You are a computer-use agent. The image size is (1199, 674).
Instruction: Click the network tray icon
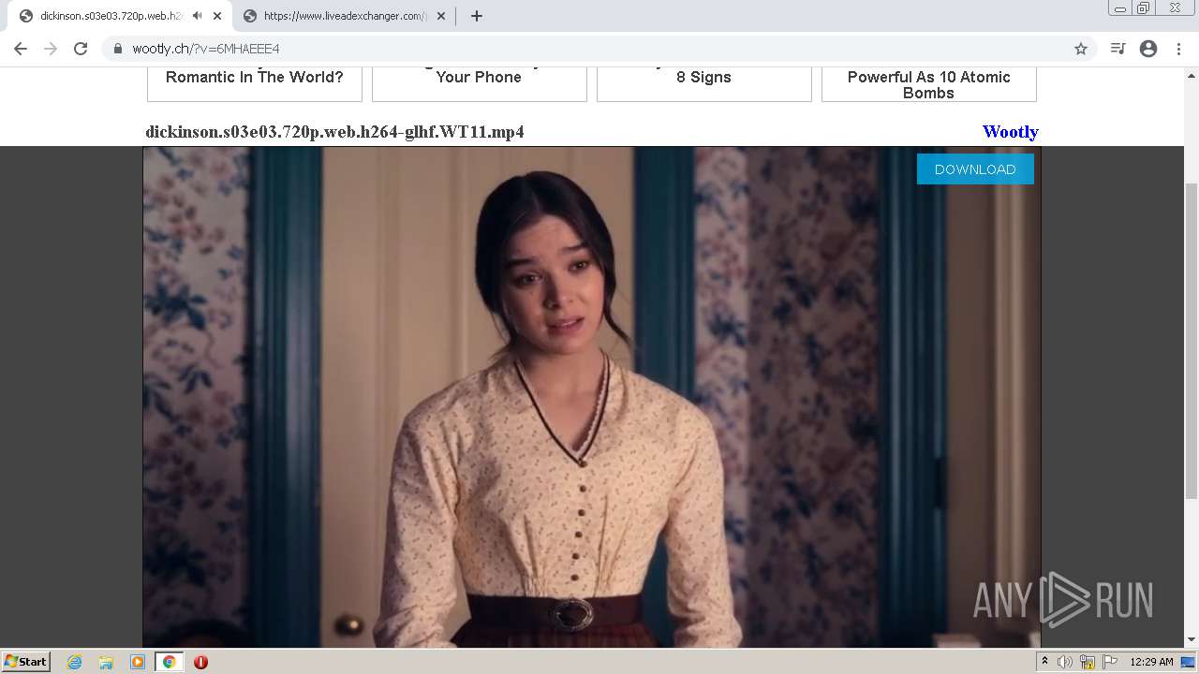click(1088, 662)
